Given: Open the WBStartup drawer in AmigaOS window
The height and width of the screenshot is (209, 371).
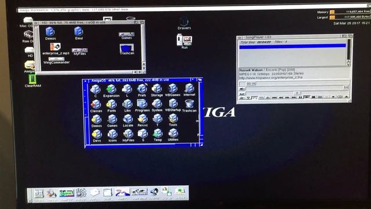Looking at the screenshot, I should point(173,105).
